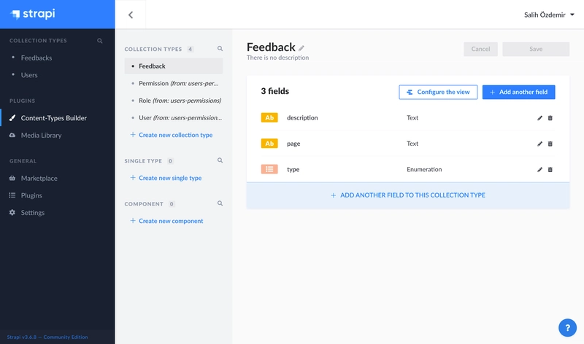This screenshot has height=344, width=584.
Task: Click Add another field to this collection type
Action: tap(408, 195)
